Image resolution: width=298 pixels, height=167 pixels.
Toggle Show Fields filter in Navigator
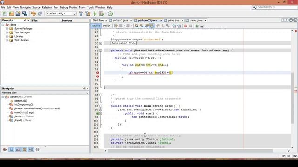(11, 149)
